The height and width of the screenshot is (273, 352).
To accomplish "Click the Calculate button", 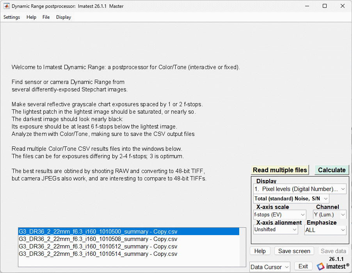I will (x=332, y=170).
